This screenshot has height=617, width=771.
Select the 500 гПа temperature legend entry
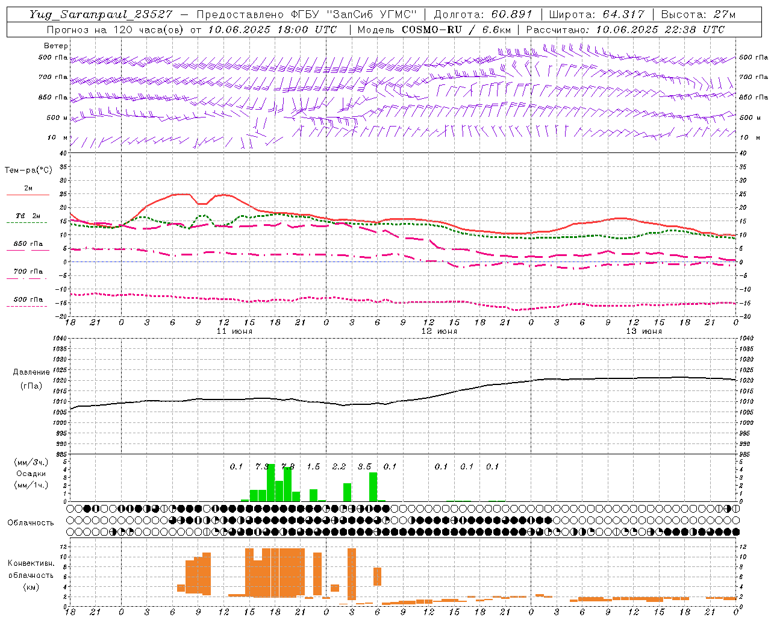point(28,299)
